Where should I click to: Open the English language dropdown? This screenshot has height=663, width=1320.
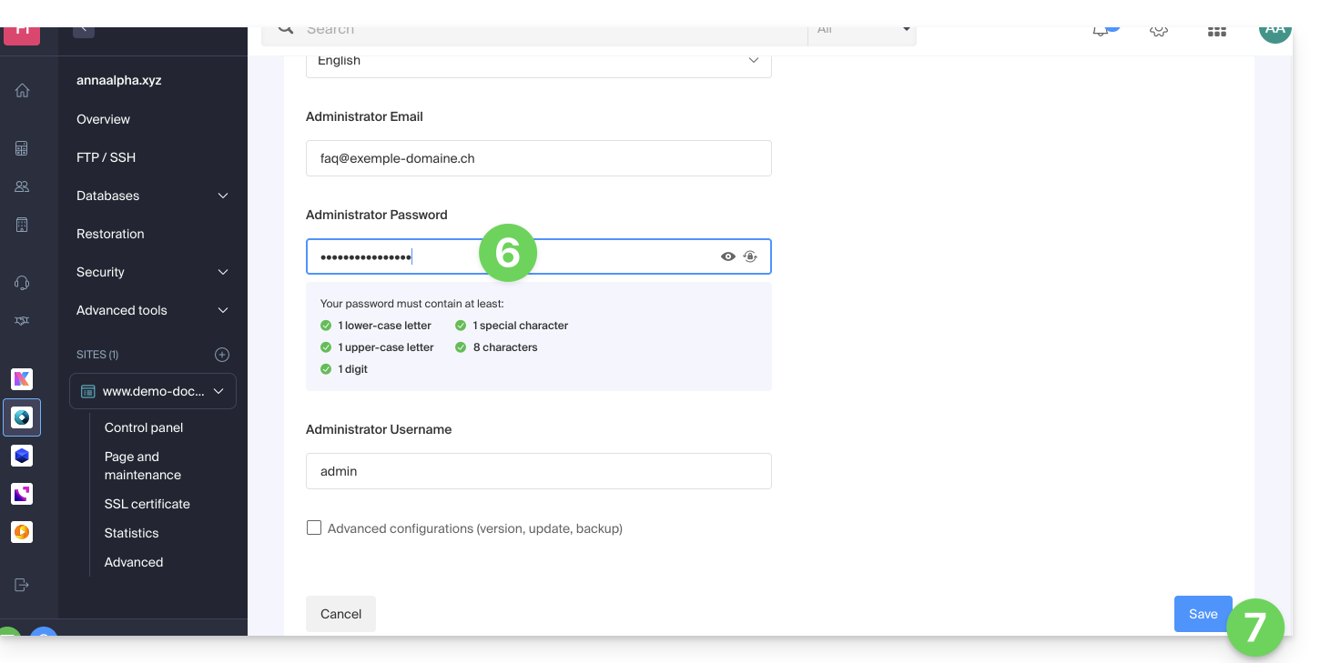point(538,61)
